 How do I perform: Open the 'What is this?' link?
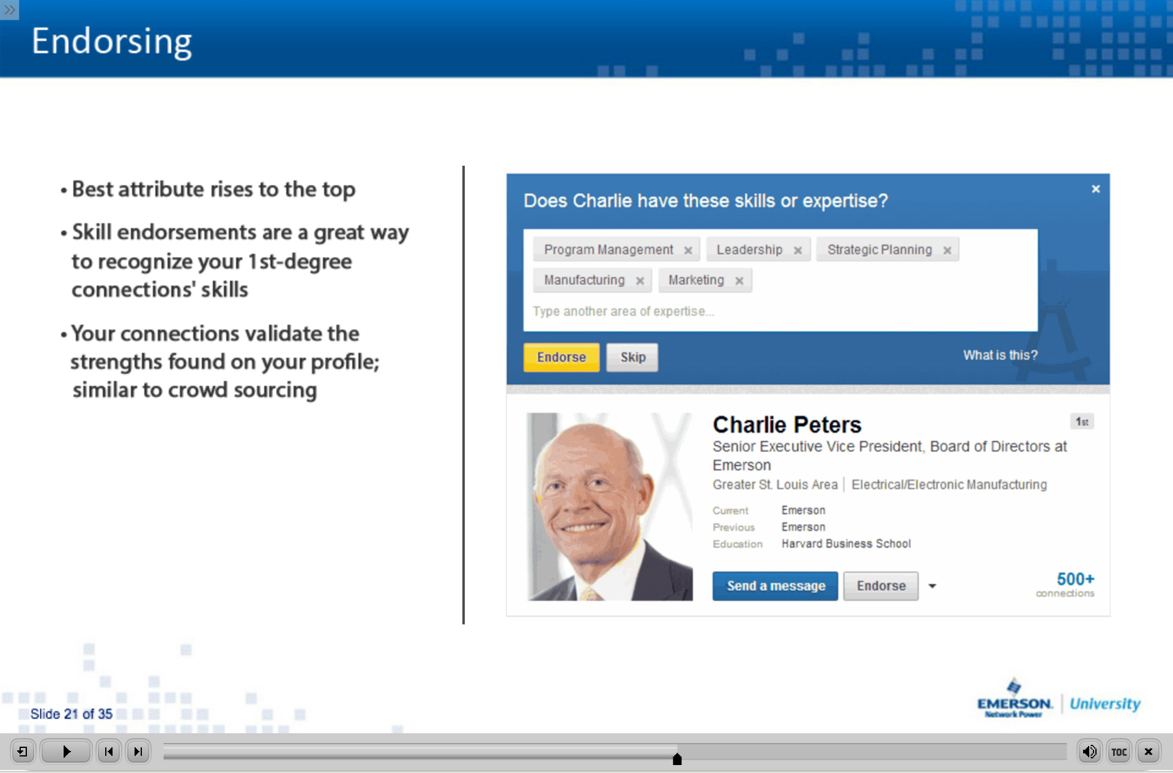(1000, 355)
